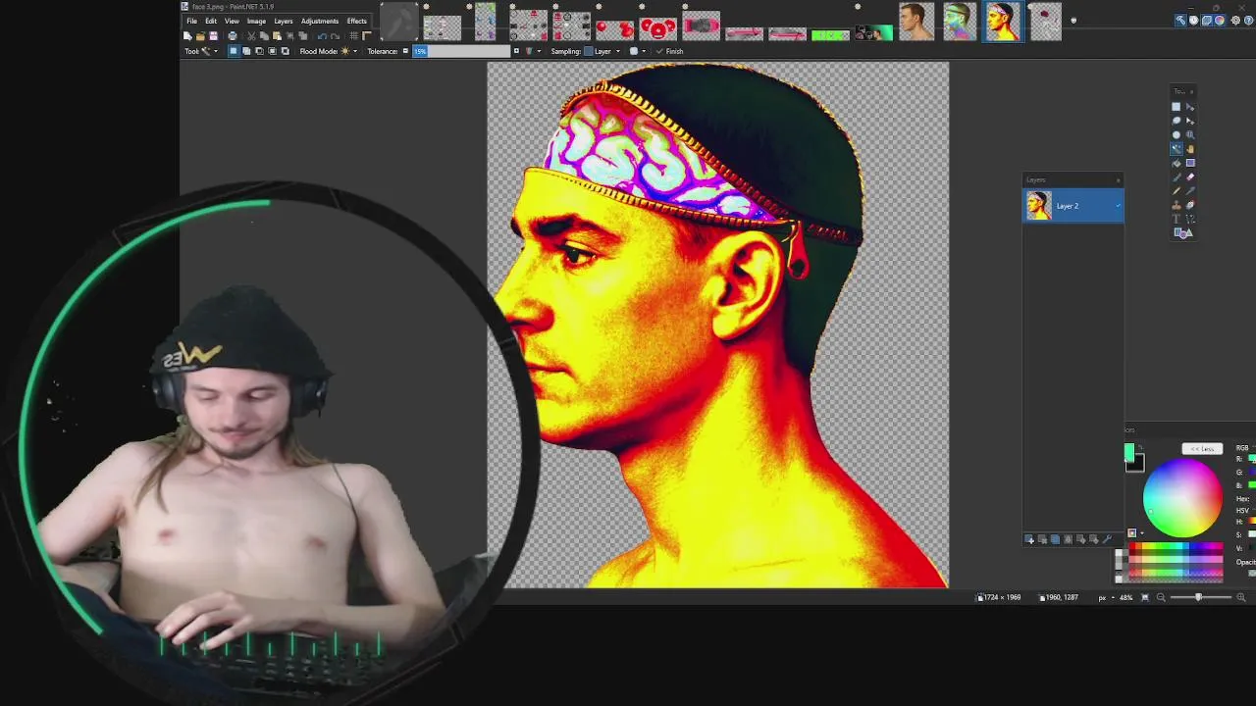Open layer properties wrench icon
1256x706 pixels.
(1107, 538)
